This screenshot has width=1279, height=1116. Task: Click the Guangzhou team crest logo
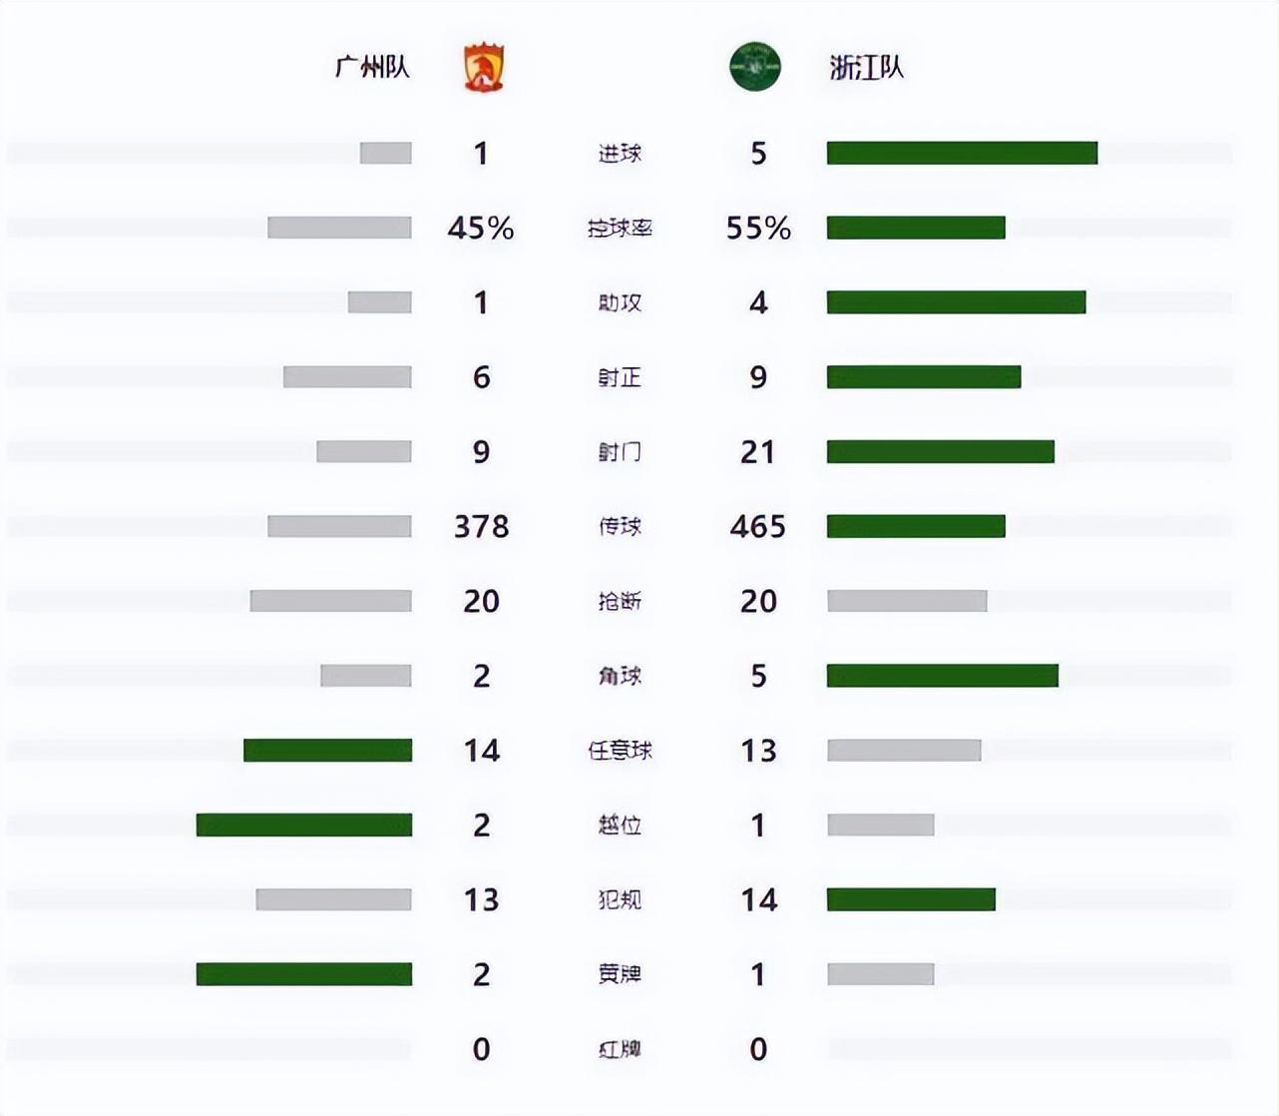pos(485,68)
